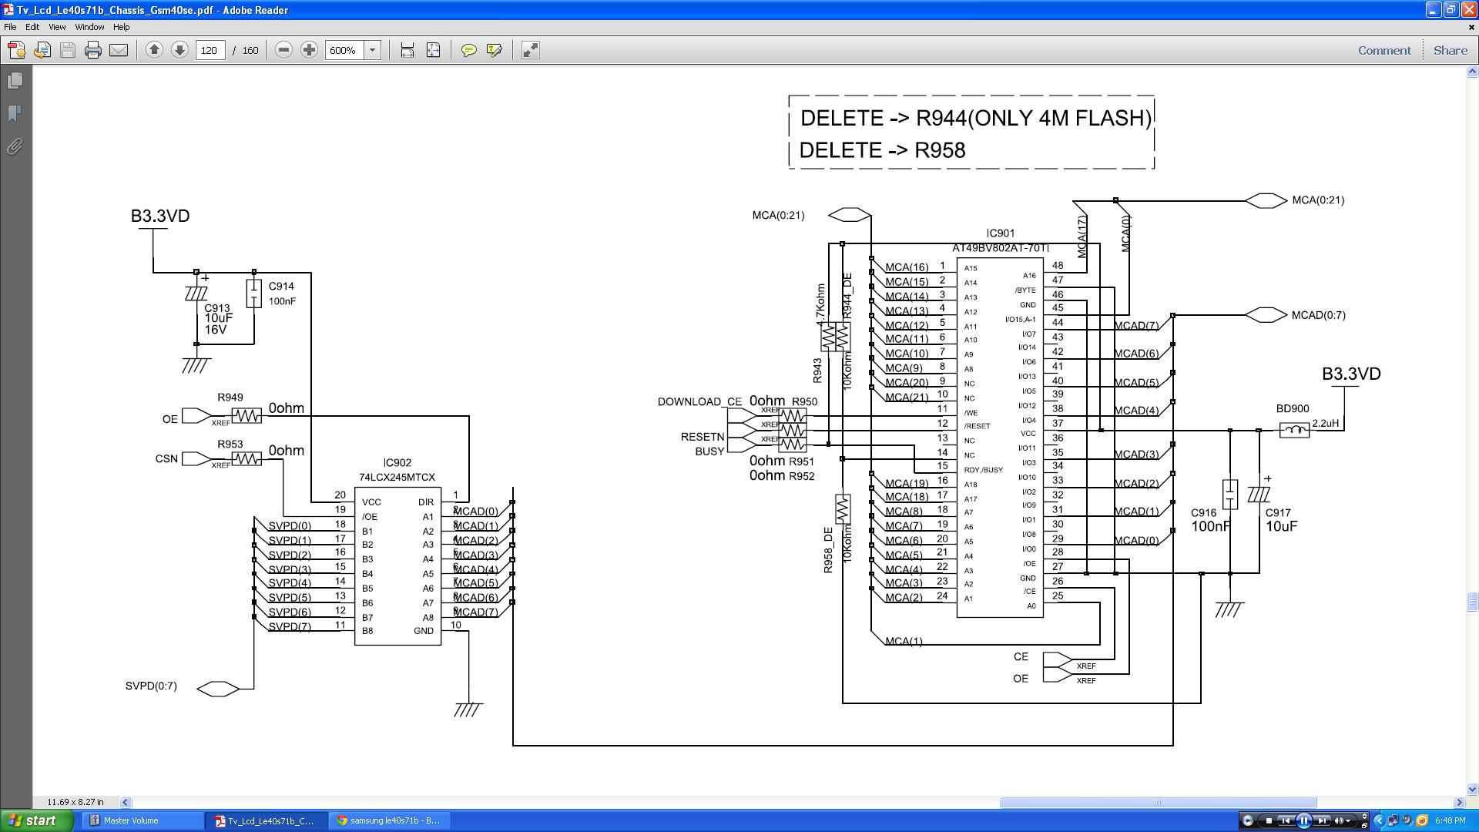Click the horizontal scrollbar thumb
1479x832 pixels.
pyautogui.click(x=1157, y=802)
